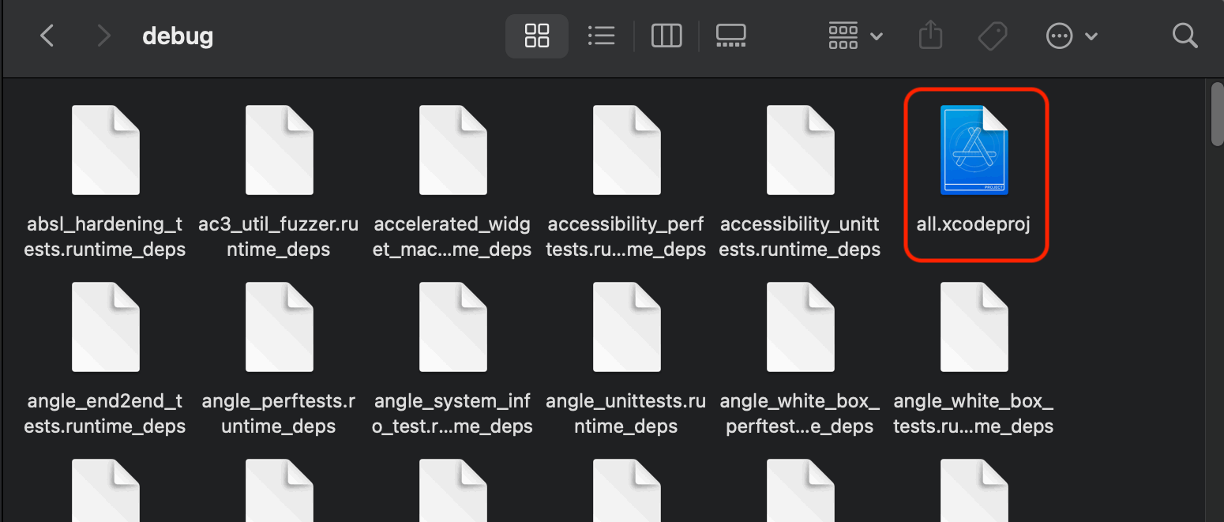
Task: Click the Edit Tags icon
Action: (992, 36)
